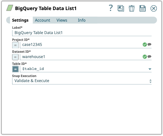Viewport: 163px width, 136px height.
Task: Expand the Table ID dropdown arrow
Action: tap(150, 69)
